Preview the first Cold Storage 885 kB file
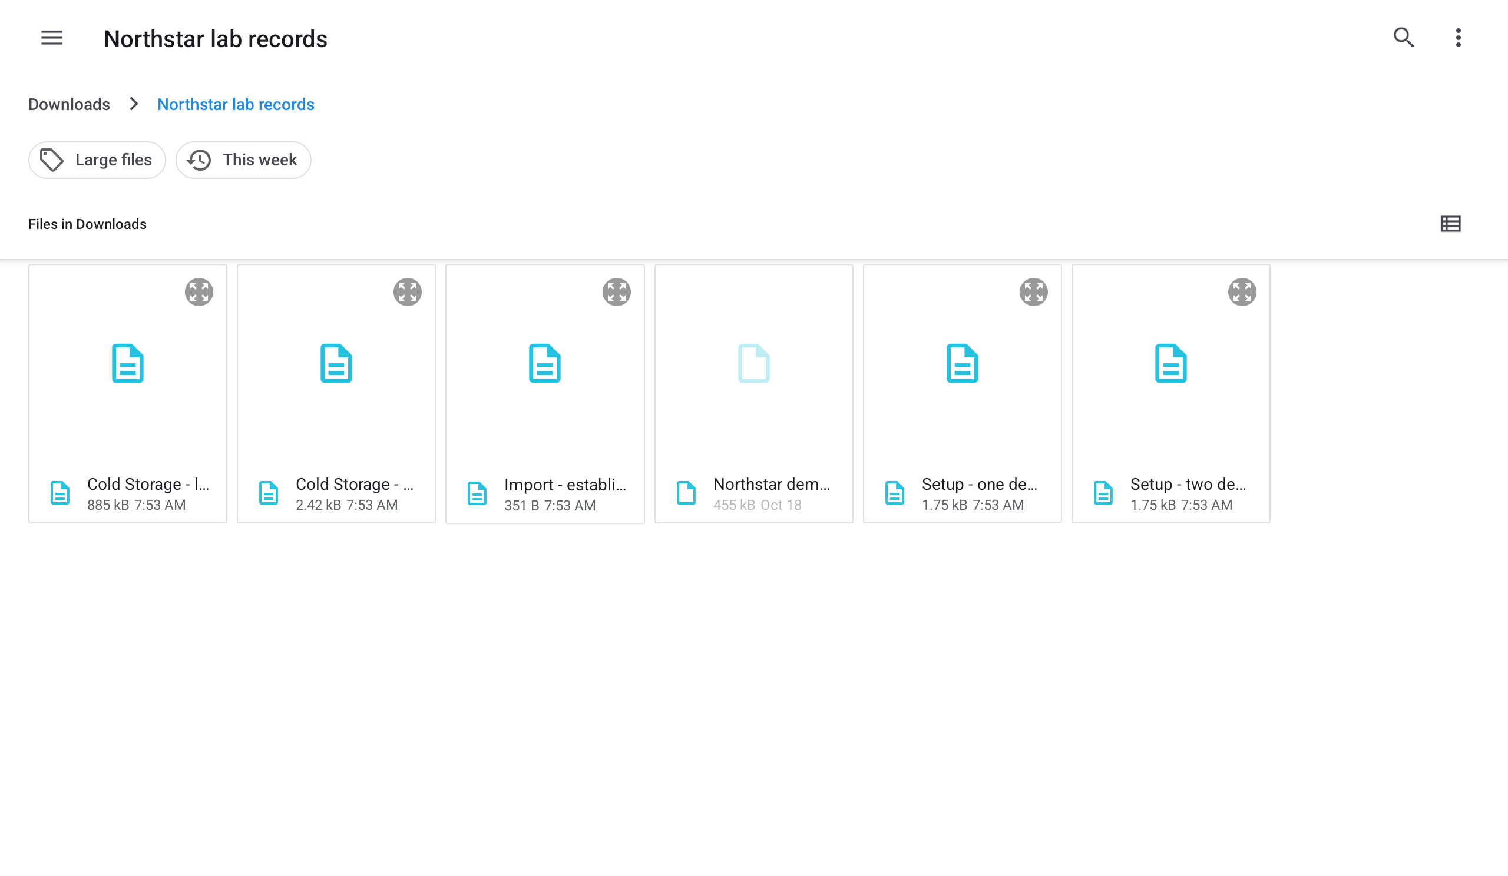 coord(199,292)
